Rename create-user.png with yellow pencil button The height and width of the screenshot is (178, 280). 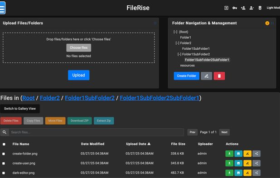pyautogui.click(x=247, y=163)
